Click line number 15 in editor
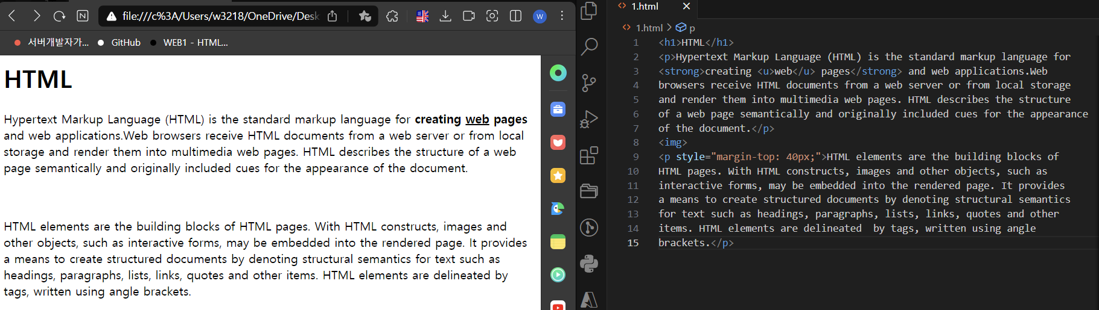Image resolution: width=1099 pixels, height=310 pixels. pyautogui.click(x=633, y=243)
